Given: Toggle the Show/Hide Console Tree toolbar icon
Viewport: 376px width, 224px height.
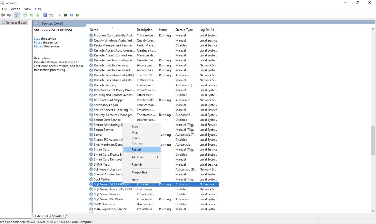Looking at the screenshot, I should (x=17, y=15).
